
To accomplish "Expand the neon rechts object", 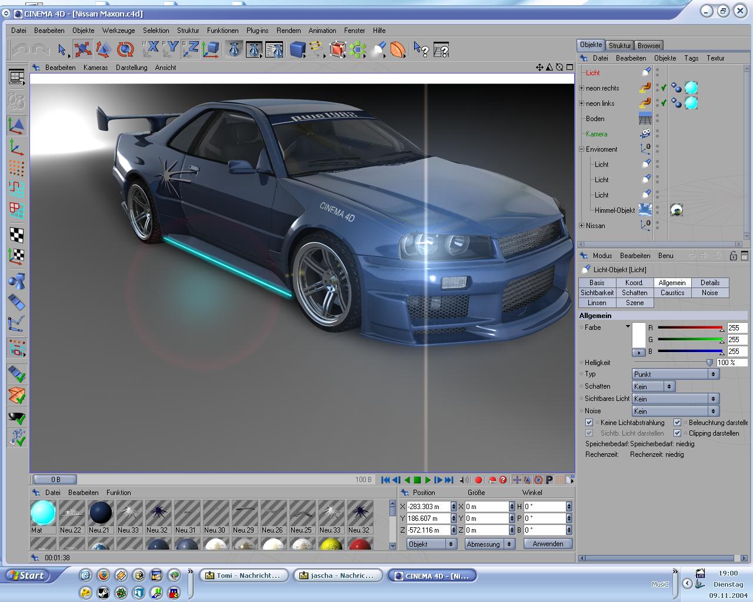I will (582, 88).
